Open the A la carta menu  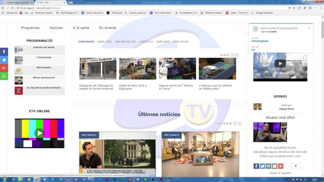coord(81,28)
